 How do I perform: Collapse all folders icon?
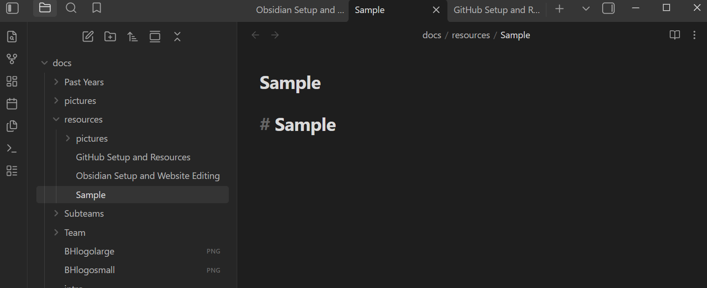coord(177,36)
